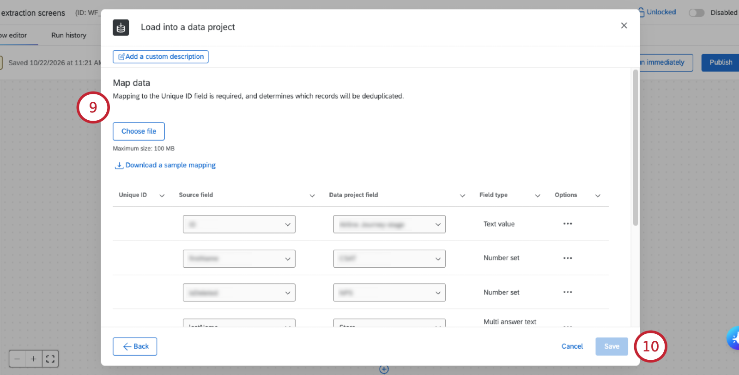Zoom in the workflow canvas

(x=34, y=359)
